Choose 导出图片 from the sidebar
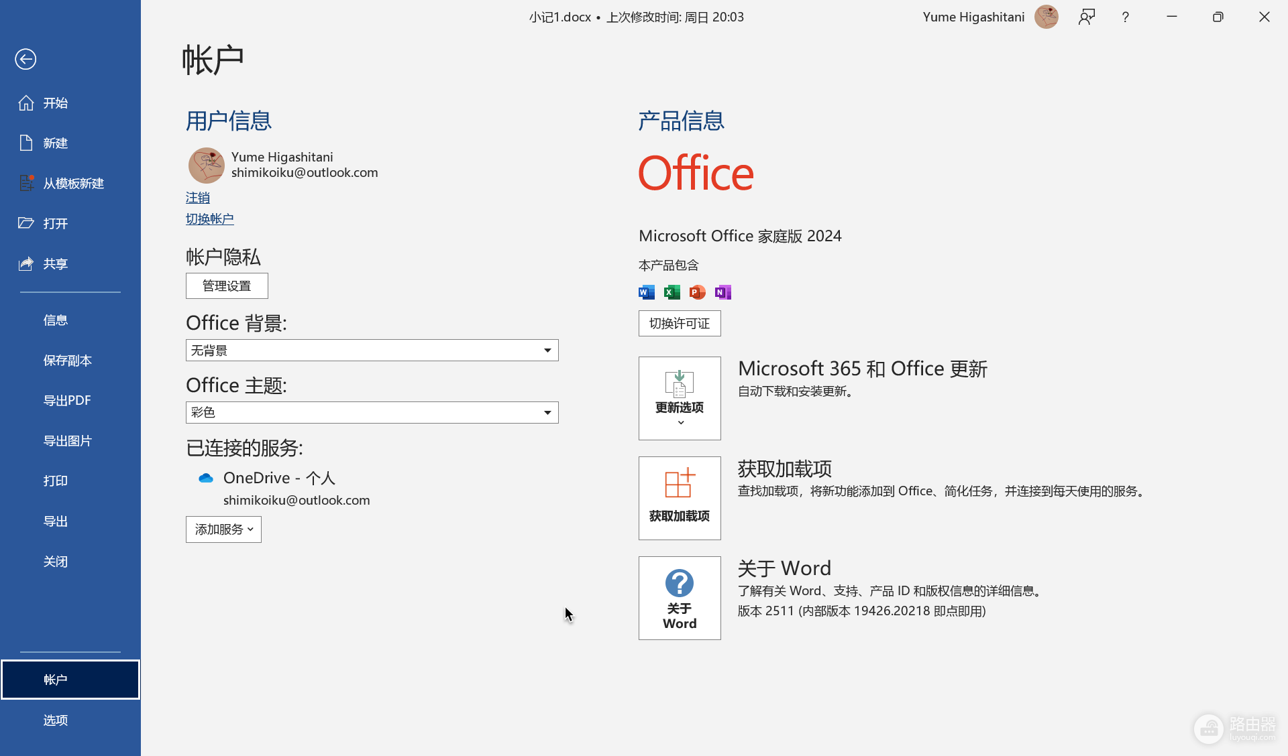The image size is (1288, 756). 70,441
